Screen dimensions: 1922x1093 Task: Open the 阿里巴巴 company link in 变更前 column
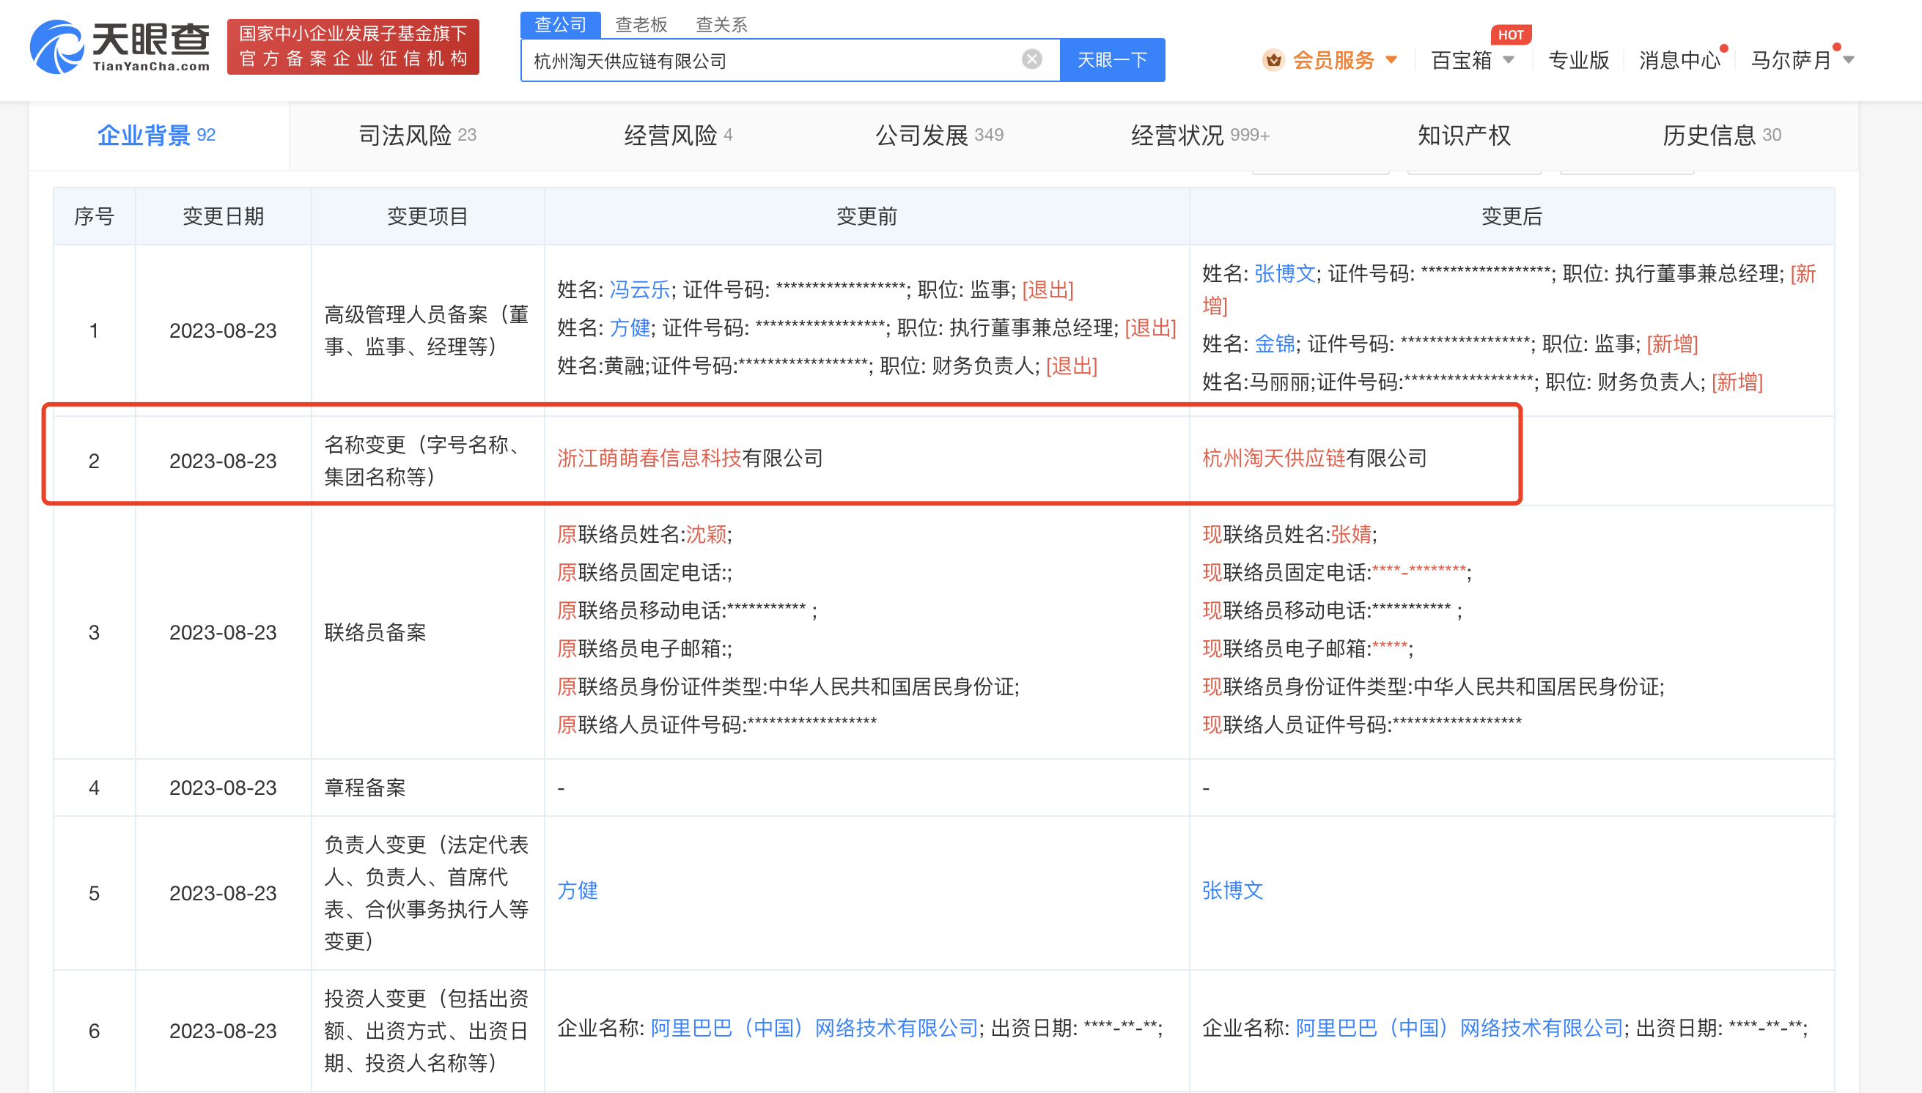pyautogui.click(x=814, y=1028)
